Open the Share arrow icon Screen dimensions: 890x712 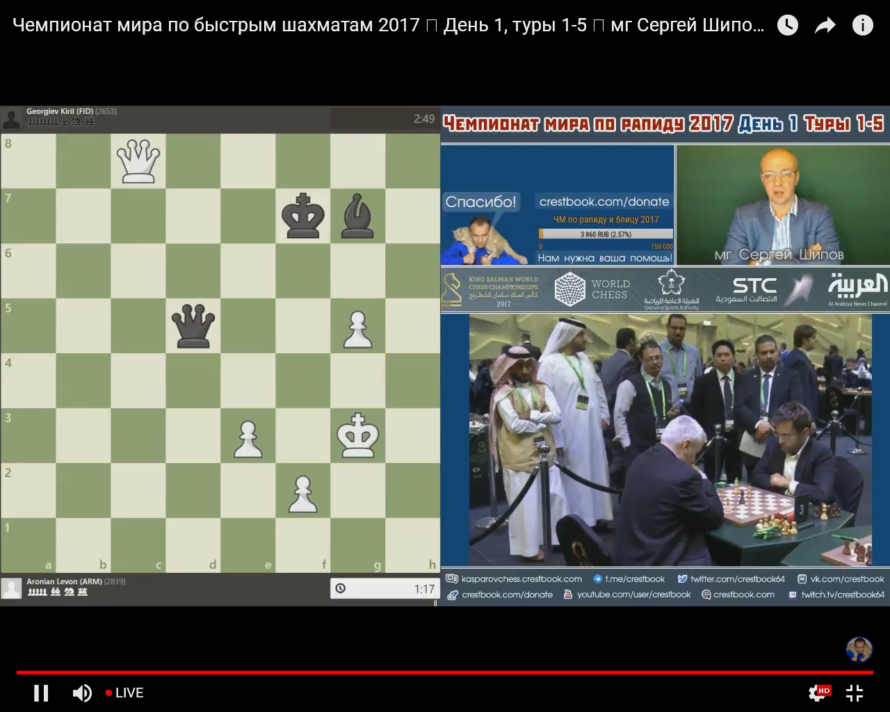825,26
